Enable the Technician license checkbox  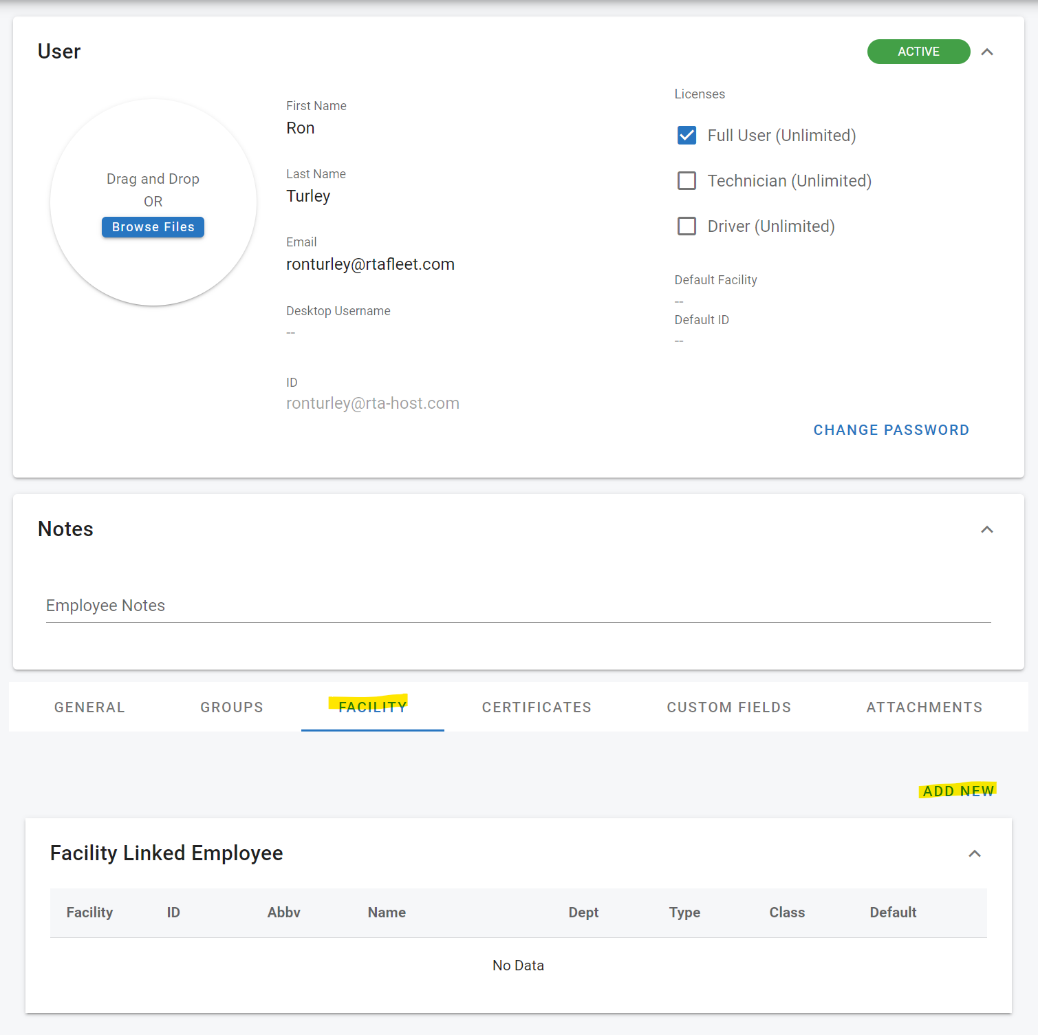click(686, 181)
